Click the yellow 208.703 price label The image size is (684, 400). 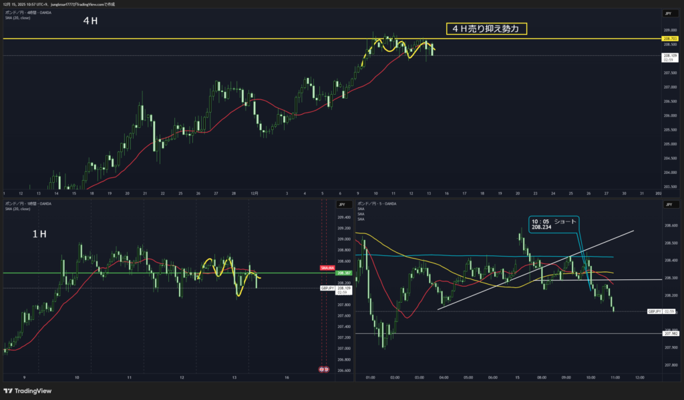pyautogui.click(x=669, y=39)
